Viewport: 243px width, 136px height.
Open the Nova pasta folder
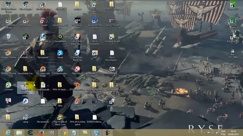coord(43,54)
